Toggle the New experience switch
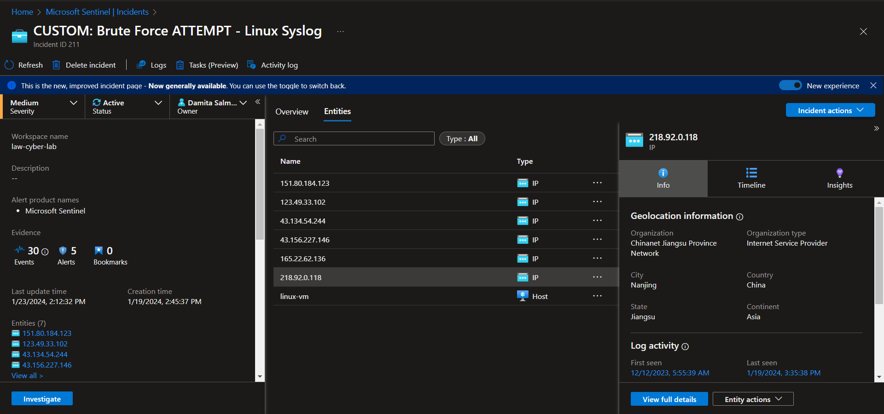Screen dimensions: 884x414 point(790,85)
